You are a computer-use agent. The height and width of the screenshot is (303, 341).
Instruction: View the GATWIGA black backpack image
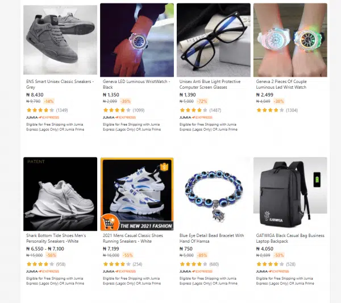click(290, 194)
